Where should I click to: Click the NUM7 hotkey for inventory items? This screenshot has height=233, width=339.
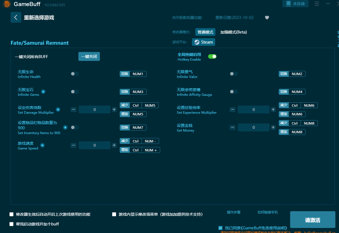[x=133, y=127]
